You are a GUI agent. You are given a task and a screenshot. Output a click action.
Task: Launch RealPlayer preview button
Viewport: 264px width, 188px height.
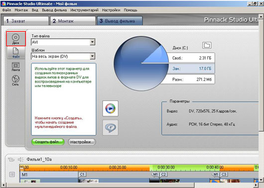(x=111, y=128)
